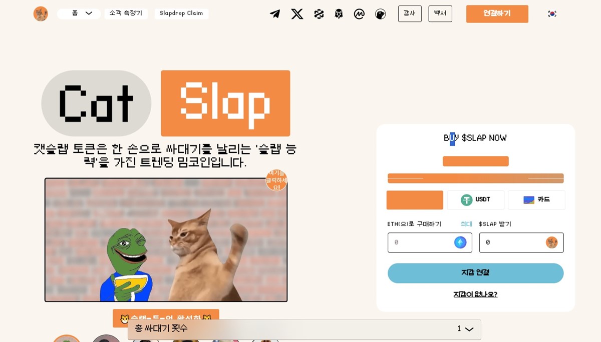The image size is (601, 342).
Task: Open the CoinMarketCap icon link
Action: click(x=359, y=14)
